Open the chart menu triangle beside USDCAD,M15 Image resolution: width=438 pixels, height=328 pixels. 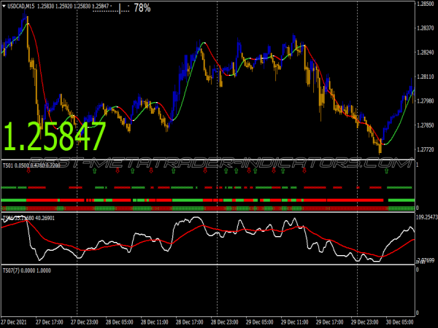4,6
